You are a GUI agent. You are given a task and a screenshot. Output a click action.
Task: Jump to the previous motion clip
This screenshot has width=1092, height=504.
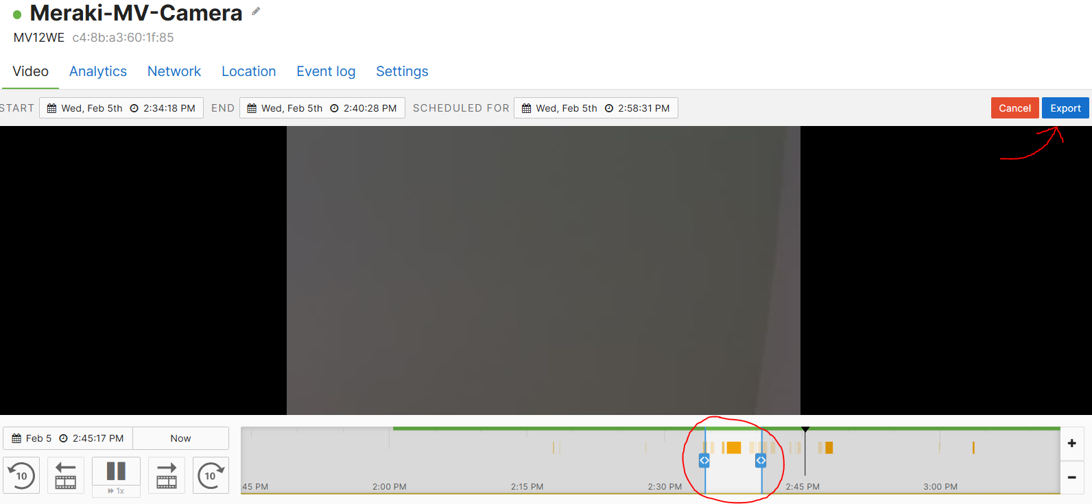coord(66,475)
